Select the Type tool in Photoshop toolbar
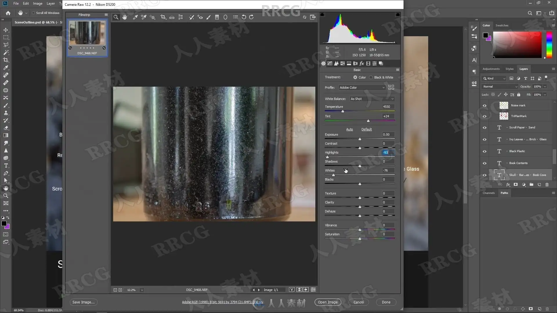Image resolution: width=557 pixels, height=313 pixels. click(6, 166)
